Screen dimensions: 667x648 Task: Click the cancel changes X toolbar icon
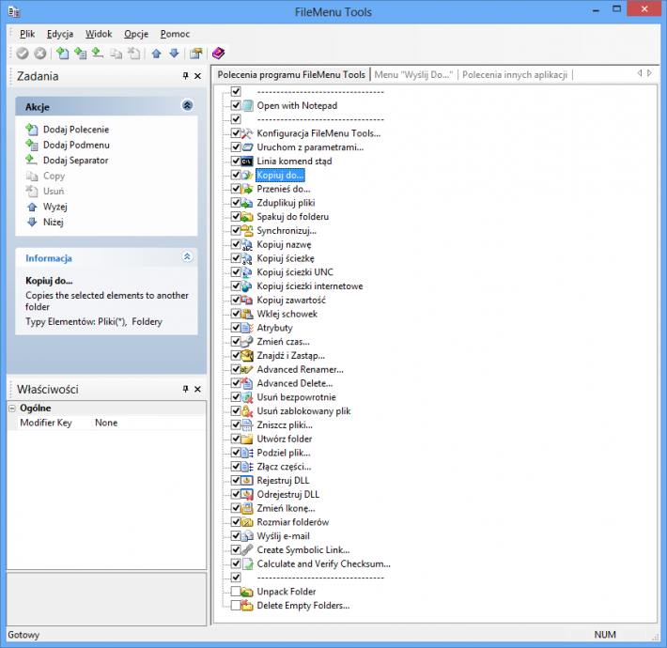(x=40, y=54)
